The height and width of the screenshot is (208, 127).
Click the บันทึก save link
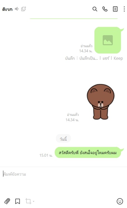[70, 58]
